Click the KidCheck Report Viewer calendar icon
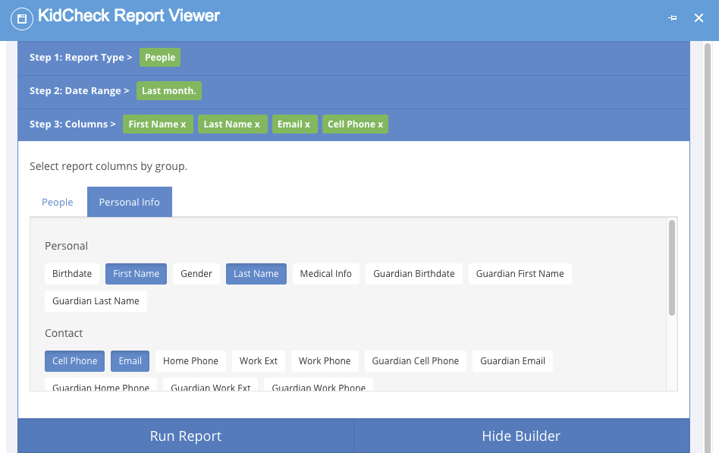This screenshot has width=719, height=453. 21,19
